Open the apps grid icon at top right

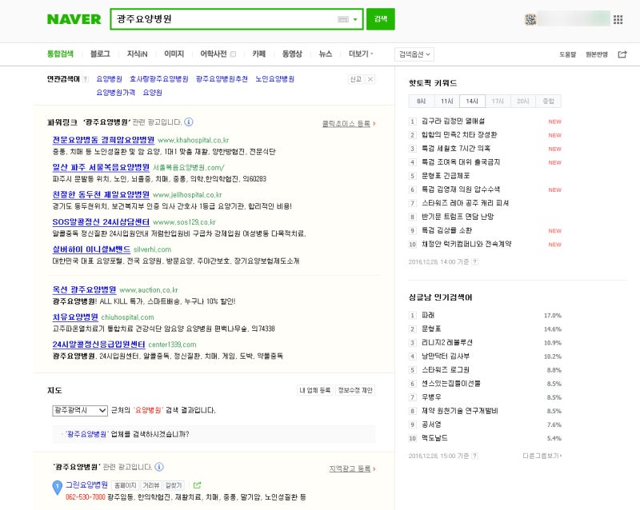[x=618, y=19]
